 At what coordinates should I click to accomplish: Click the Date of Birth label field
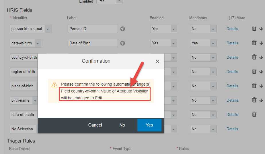click(x=93, y=43)
